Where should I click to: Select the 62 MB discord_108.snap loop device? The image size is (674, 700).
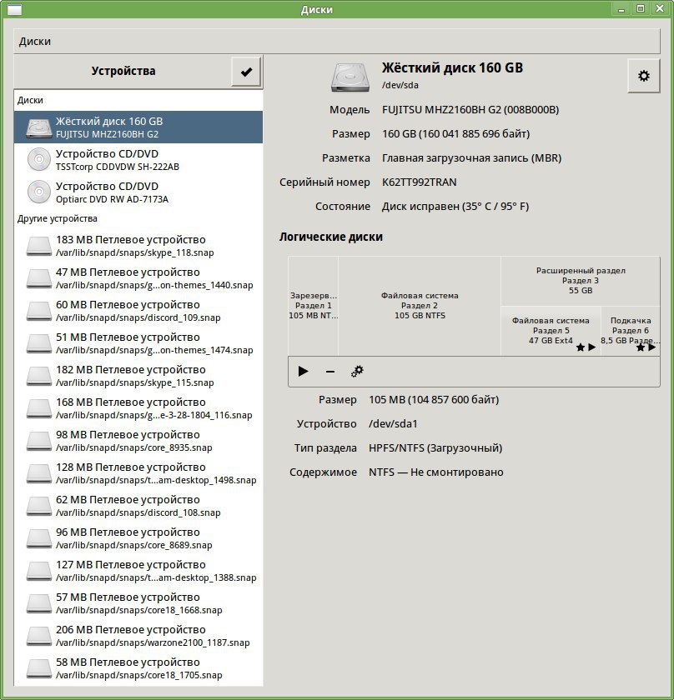coord(138,507)
